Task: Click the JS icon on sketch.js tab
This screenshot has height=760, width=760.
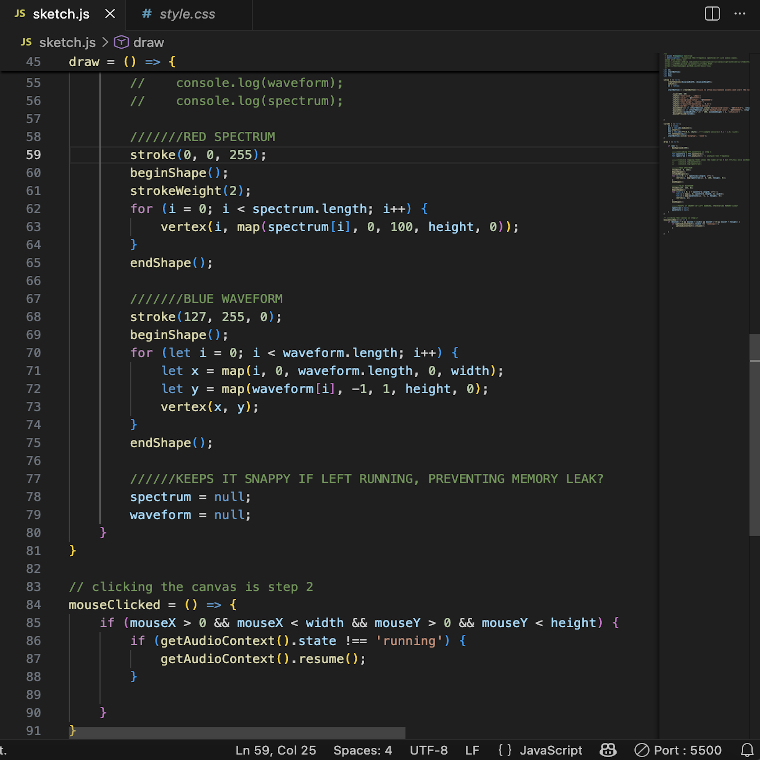Action: pyautogui.click(x=20, y=14)
